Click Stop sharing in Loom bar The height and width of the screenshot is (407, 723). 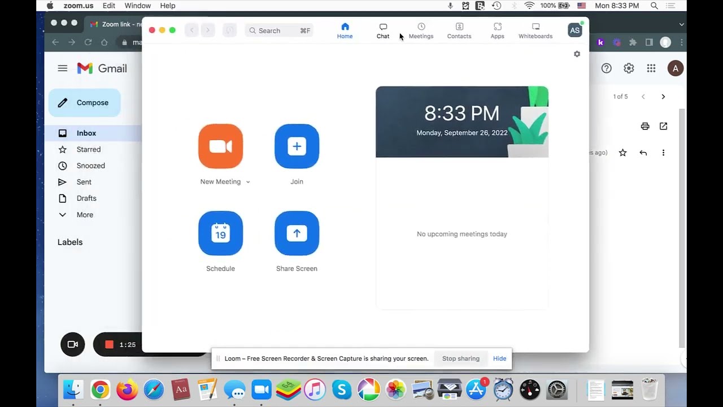pyautogui.click(x=461, y=358)
